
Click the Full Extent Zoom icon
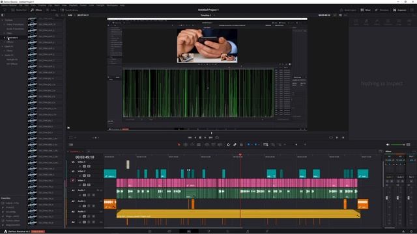[x=266, y=144]
